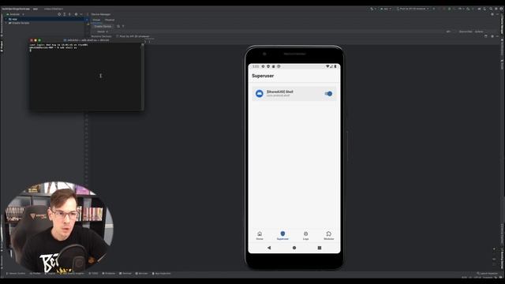Click the locate file target icon
Viewport: 505px width, 284px height.
(59, 14)
